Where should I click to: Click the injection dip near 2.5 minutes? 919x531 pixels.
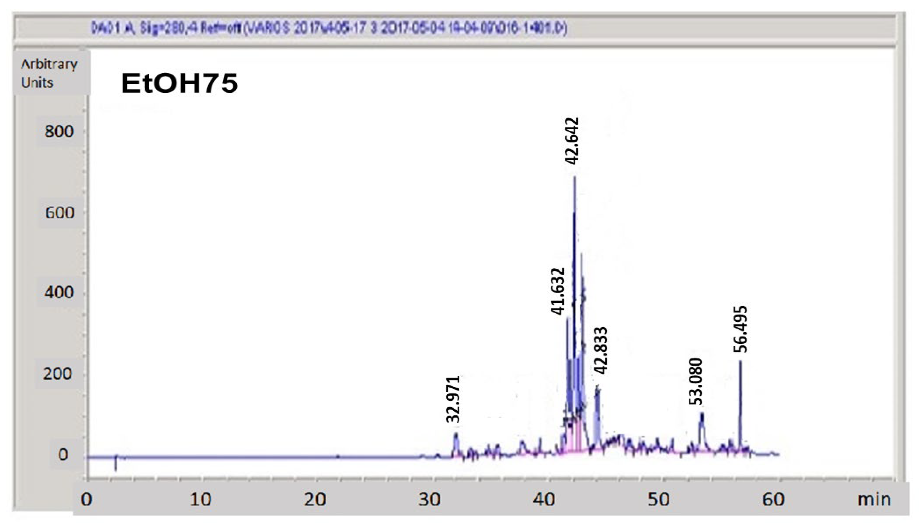click(x=116, y=466)
